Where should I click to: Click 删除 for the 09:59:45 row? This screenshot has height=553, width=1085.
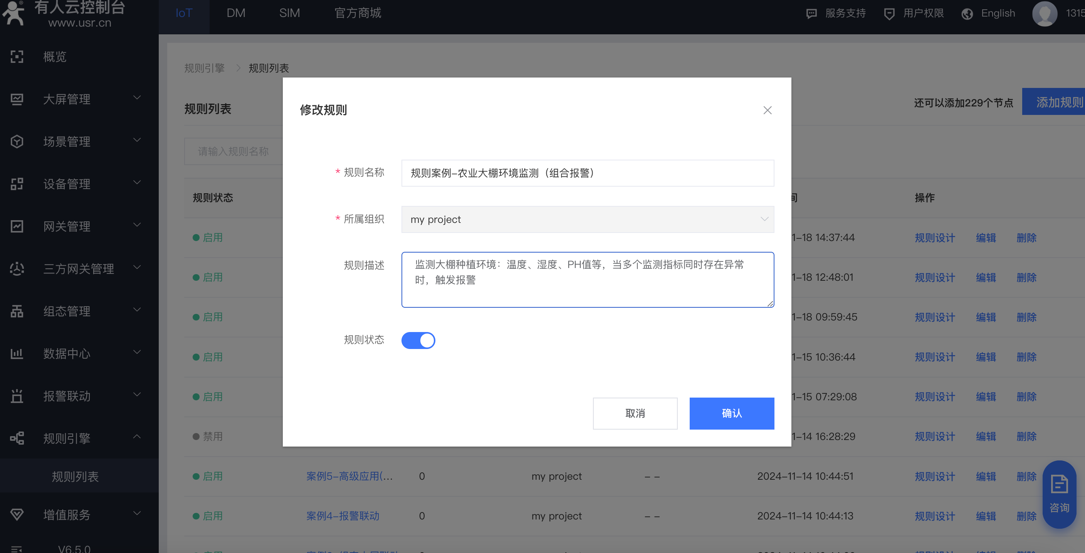[1026, 317]
